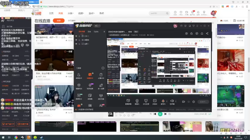Image resolution: width=250 pixels, height=140 pixels.
Task: Open the streamer tasks clipboard tool
Action: (101, 76)
